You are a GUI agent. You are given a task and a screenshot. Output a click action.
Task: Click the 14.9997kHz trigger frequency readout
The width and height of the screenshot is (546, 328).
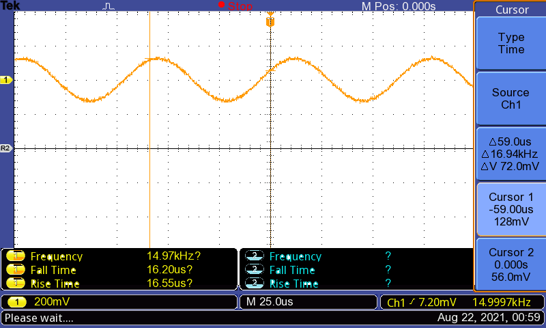pyautogui.click(x=502, y=302)
